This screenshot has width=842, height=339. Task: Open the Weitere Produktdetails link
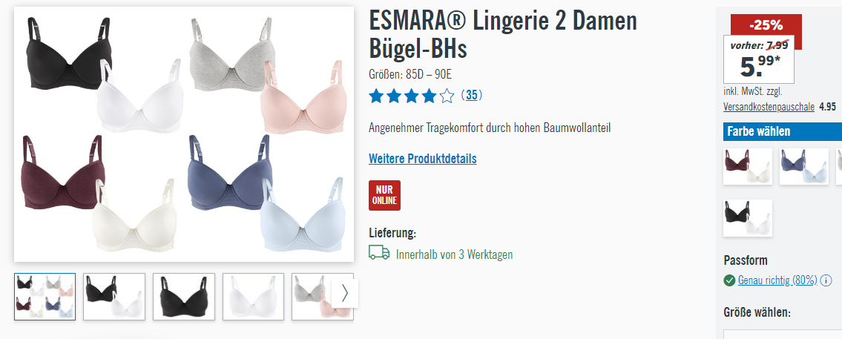[423, 159]
